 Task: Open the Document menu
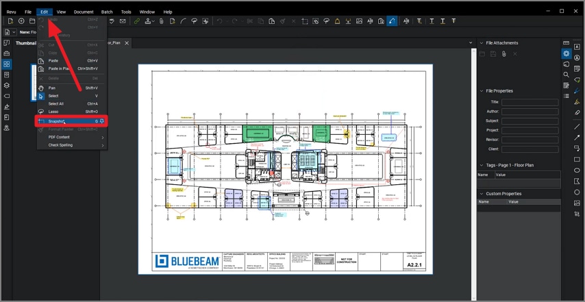tap(84, 12)
